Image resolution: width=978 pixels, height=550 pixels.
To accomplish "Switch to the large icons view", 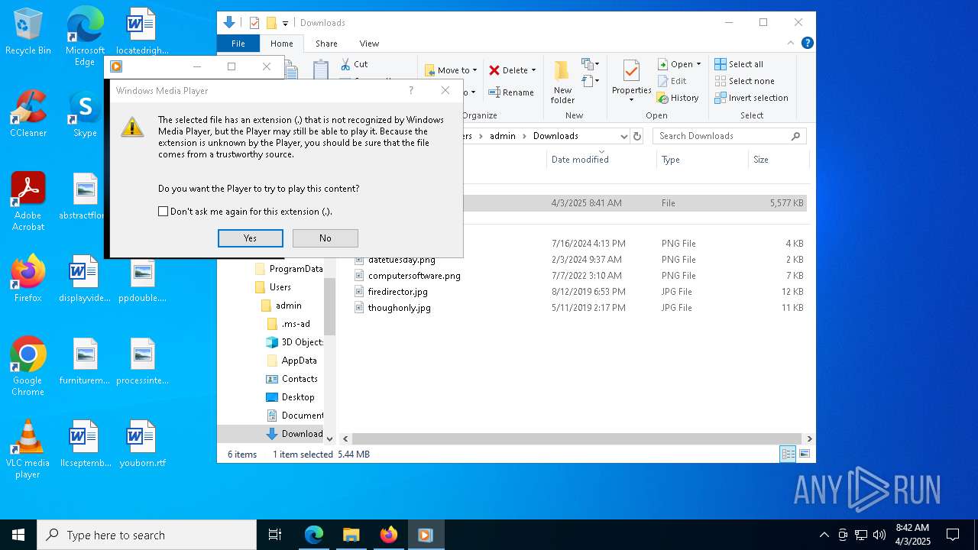I will click(x=804, y=455).
